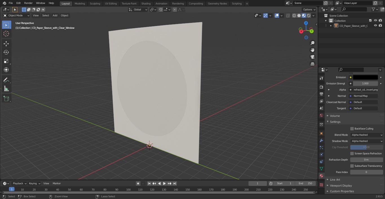This screenshot has height=199, width=385.
Task: Open Blend Mode dropdown
Action: coord(367,135)
